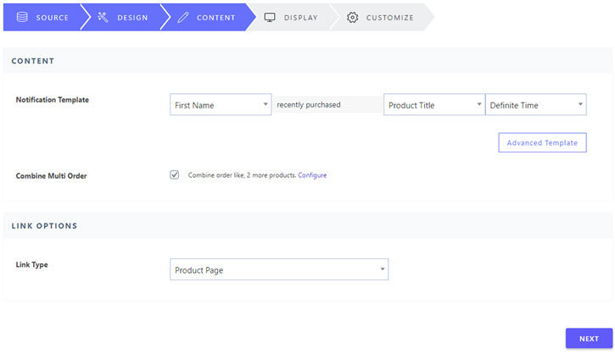Click the 'recently purchased' text field
The width and height of the screenshot is (615, 354).
[x=327, y=104]
